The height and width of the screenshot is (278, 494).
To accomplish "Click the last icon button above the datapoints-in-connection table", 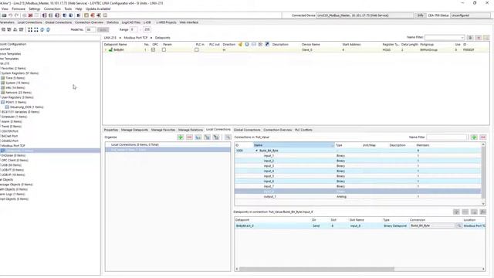I will 482,212.
